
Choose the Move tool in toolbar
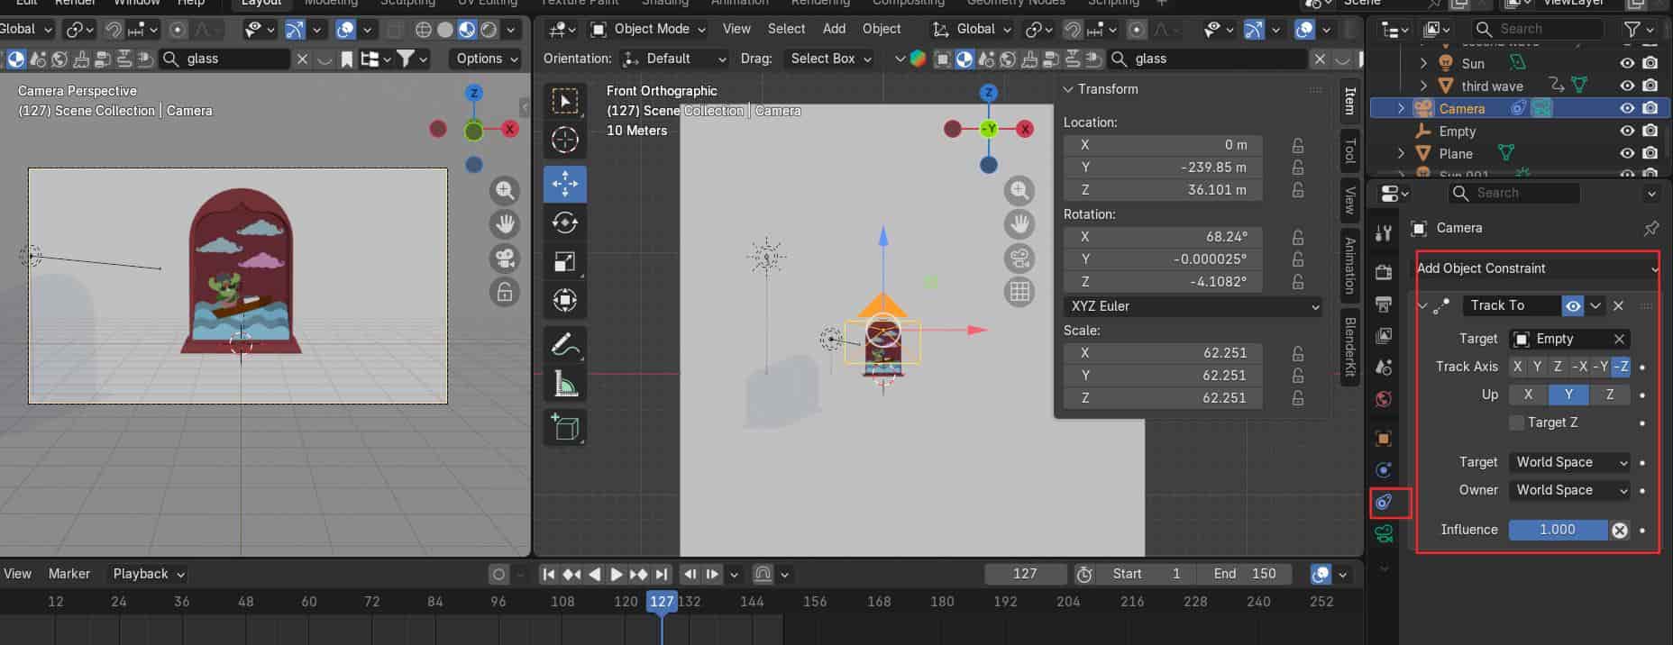565,184
